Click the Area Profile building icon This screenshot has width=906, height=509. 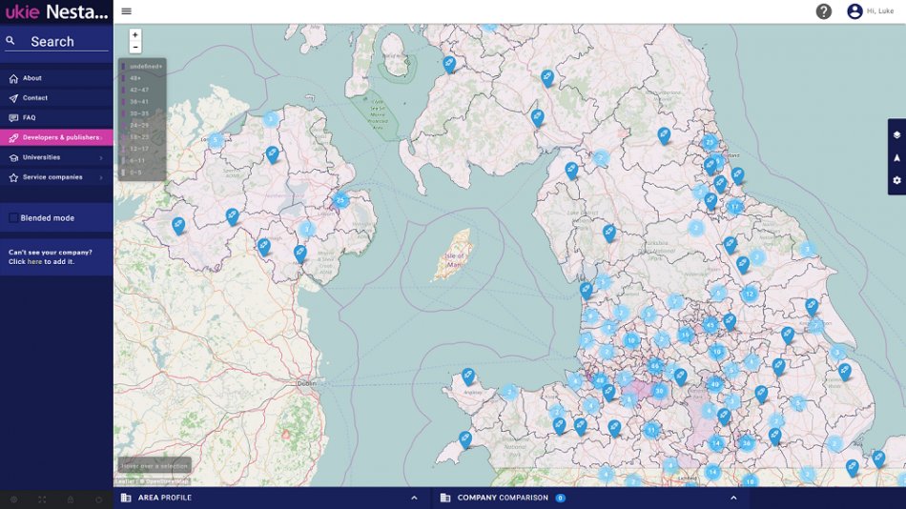coord(126,498)
